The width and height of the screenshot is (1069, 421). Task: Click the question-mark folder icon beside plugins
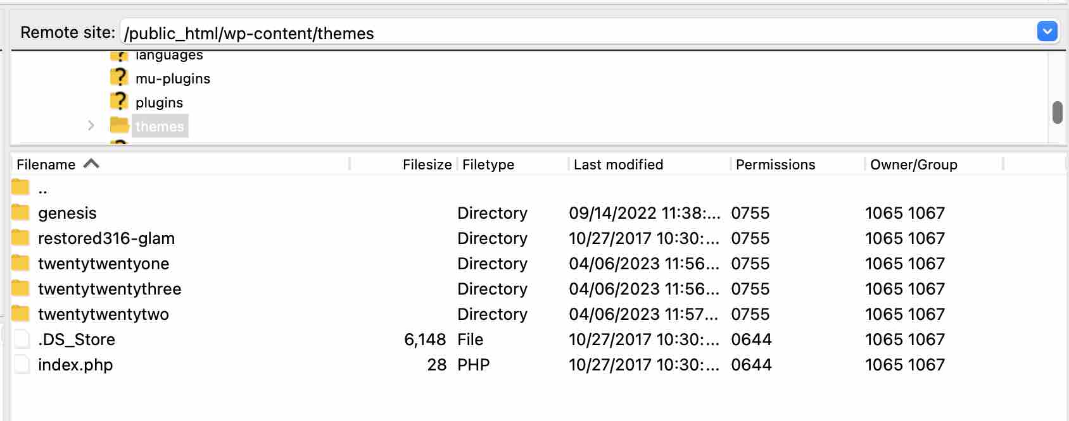[120, 101]
